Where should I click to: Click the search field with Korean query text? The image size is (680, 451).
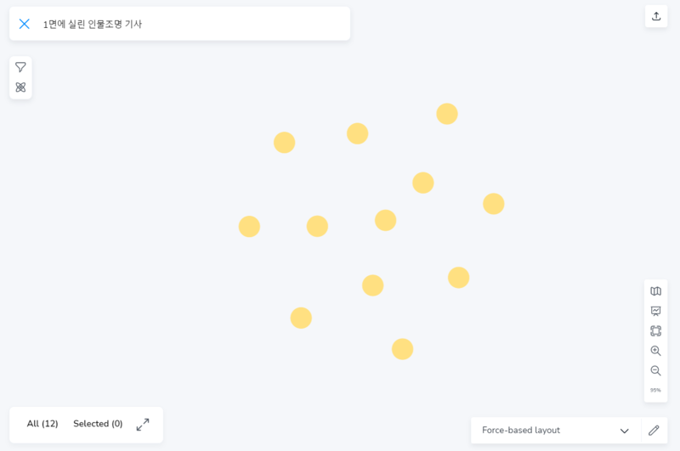[x=187, y=24]
